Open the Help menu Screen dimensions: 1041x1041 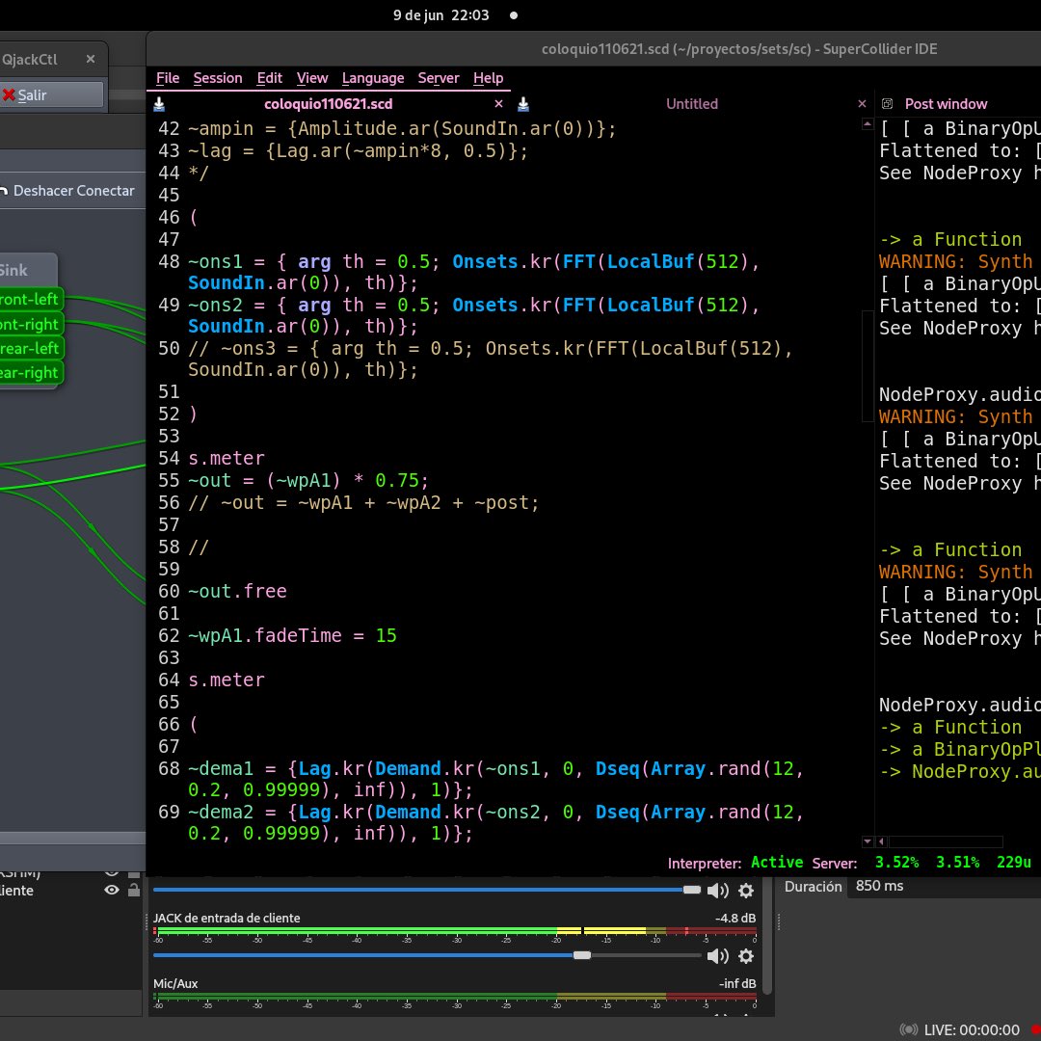pyautogui.click(x=488, y=78)
